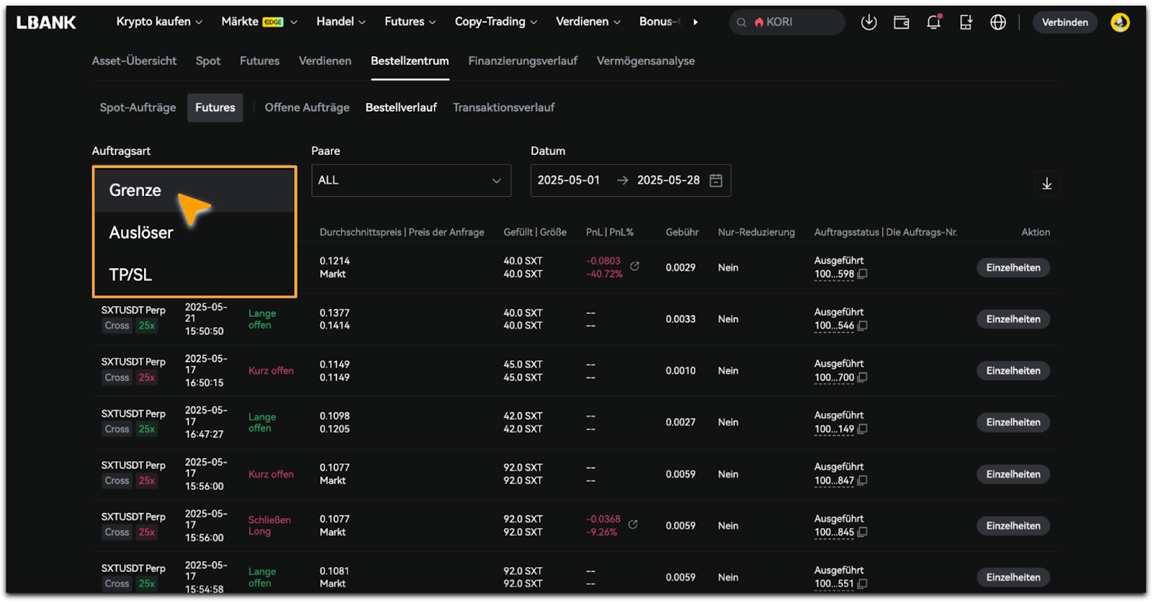Click the globe language icon

point(997,22)
